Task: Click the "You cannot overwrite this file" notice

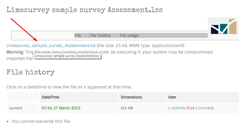Action: (41, 121)
